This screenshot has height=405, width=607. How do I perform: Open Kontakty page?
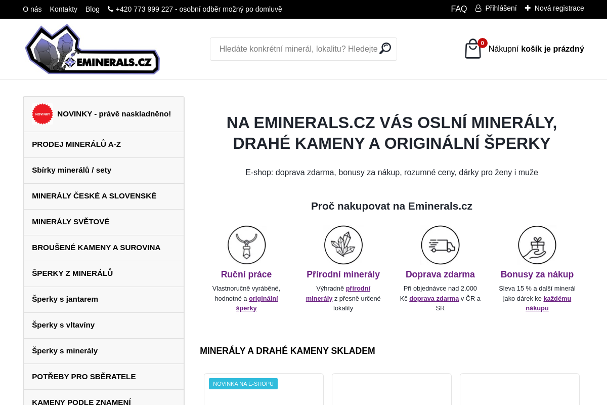(64, 9)
